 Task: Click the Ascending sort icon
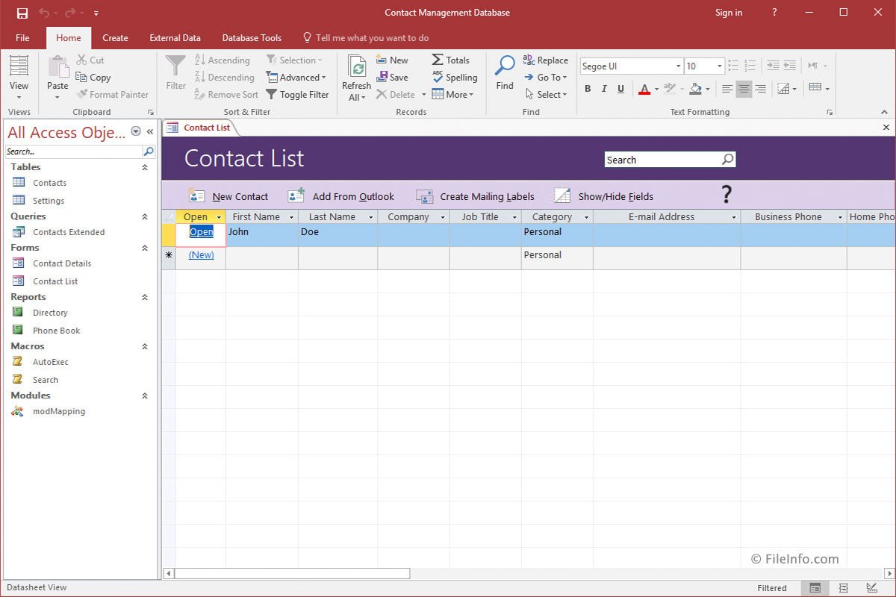[201, 60]
